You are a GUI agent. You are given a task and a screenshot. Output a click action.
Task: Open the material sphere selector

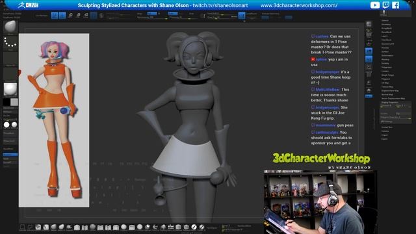coord(10,90)
